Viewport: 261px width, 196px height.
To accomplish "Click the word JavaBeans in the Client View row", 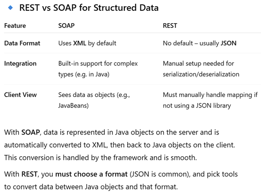I will (x=74, y=106).
